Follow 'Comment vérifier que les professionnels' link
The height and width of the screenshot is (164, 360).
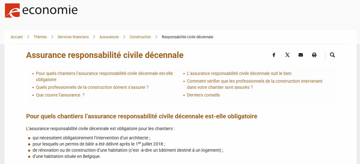(254, 81)
